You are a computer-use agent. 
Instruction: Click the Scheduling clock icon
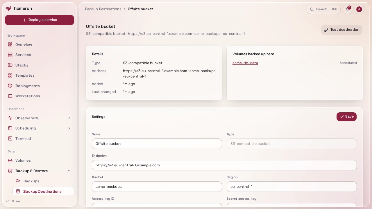[10, 128]
